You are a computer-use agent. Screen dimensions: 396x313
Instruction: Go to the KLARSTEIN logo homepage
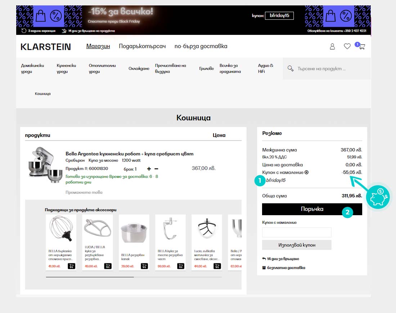46,47
